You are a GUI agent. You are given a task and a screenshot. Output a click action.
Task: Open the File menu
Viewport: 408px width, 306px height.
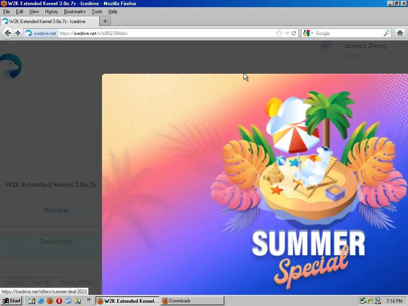6,12
